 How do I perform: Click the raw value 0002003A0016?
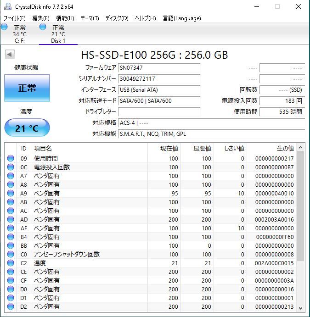(274, 219)
